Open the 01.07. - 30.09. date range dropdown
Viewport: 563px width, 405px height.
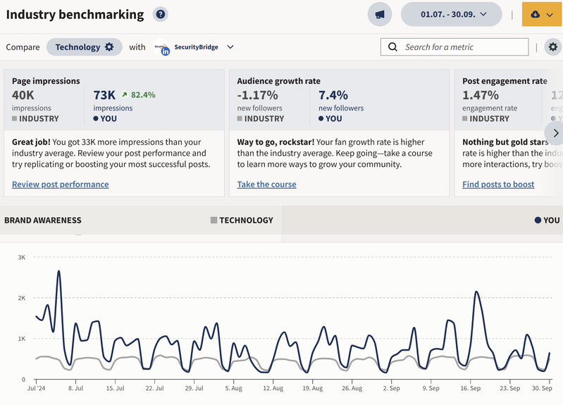click(x=452, y=14)
